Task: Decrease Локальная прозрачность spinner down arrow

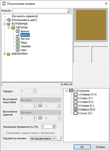Action: pos(54,127)
